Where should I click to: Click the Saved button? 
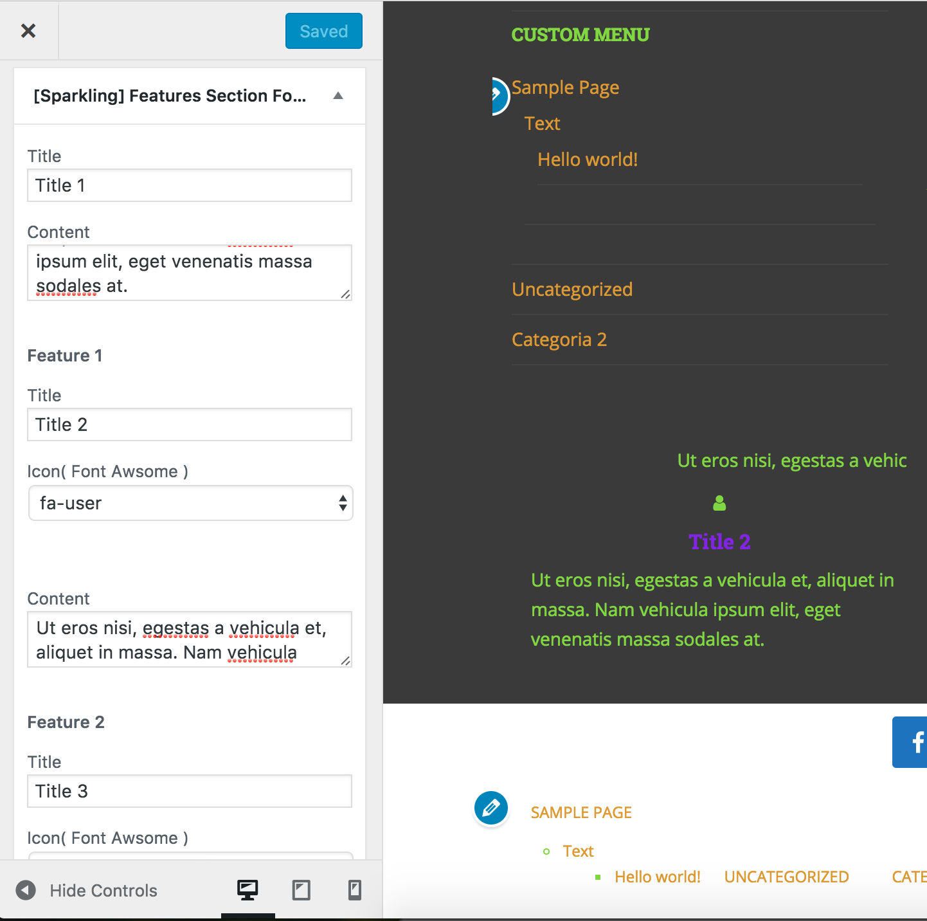323,30
